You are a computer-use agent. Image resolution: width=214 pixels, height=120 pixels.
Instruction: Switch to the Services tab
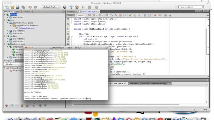tap(27, 12)
